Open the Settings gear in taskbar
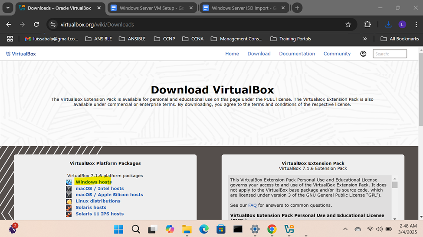This screenshot has height=237, width=423. tap(255, 229)
